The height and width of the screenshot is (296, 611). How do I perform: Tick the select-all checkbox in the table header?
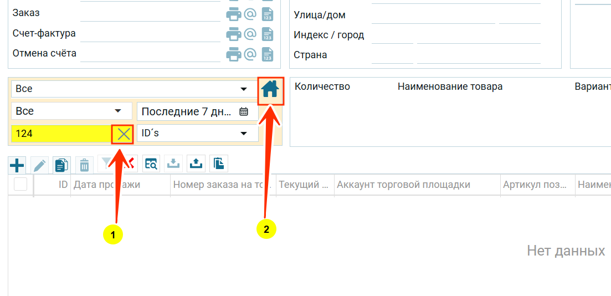20,185
